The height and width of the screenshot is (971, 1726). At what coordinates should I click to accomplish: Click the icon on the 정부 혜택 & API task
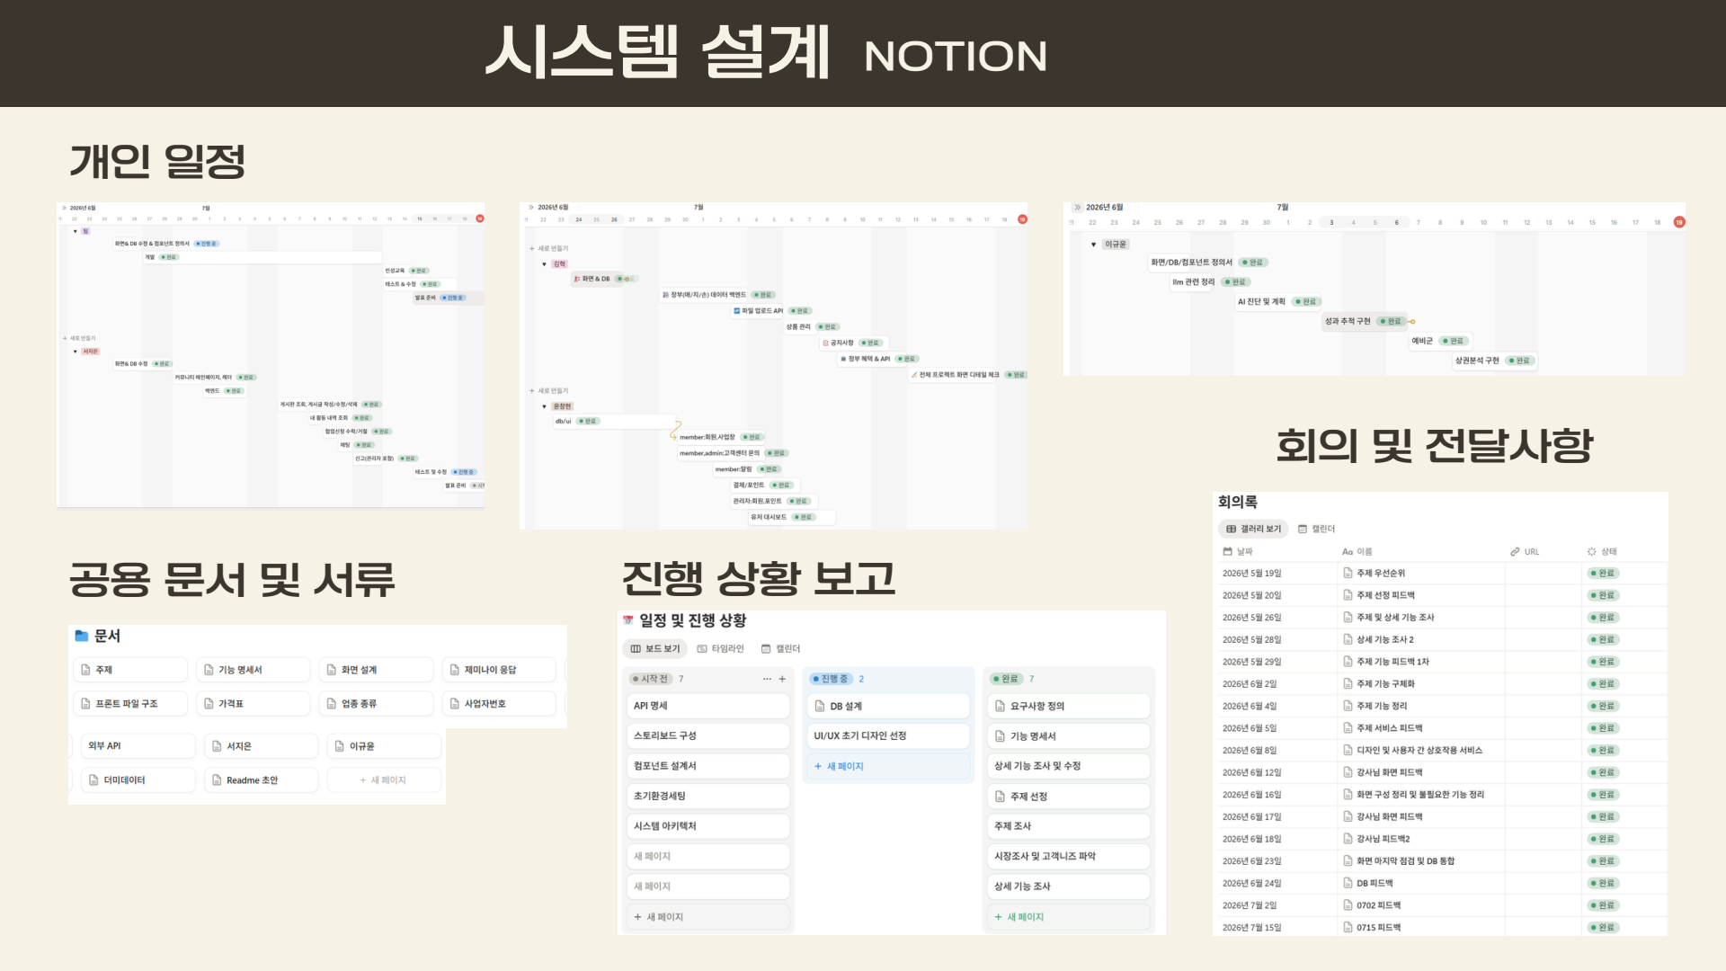pos(843,360)
